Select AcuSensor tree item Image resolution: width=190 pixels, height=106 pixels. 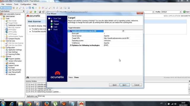(x=12, y=74)
